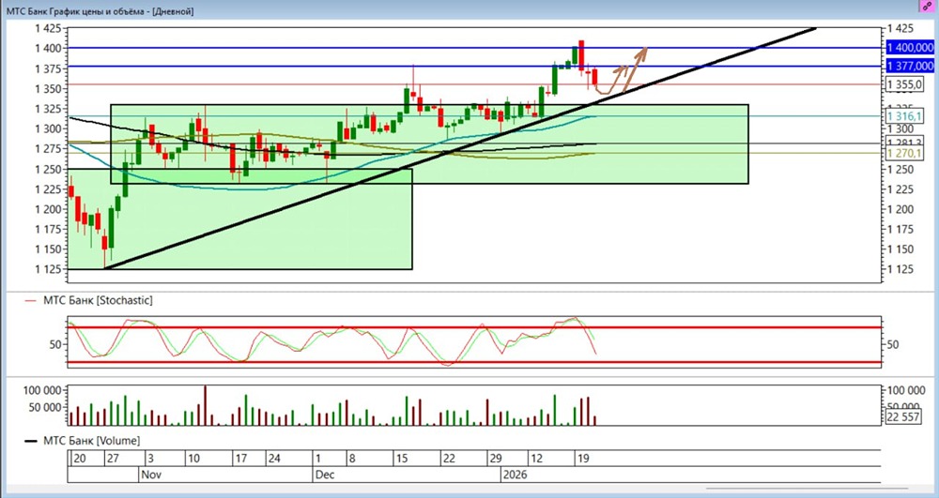Click date 17 on the time axis
Image resolution: width=939 pixels, height=498 pixels.
click(240, 459)
